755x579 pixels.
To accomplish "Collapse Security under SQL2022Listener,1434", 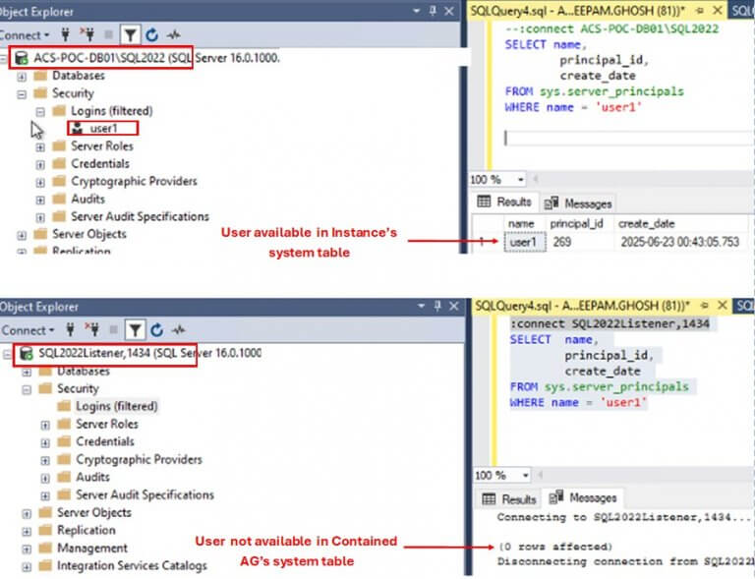I will [x=27, y=389].
